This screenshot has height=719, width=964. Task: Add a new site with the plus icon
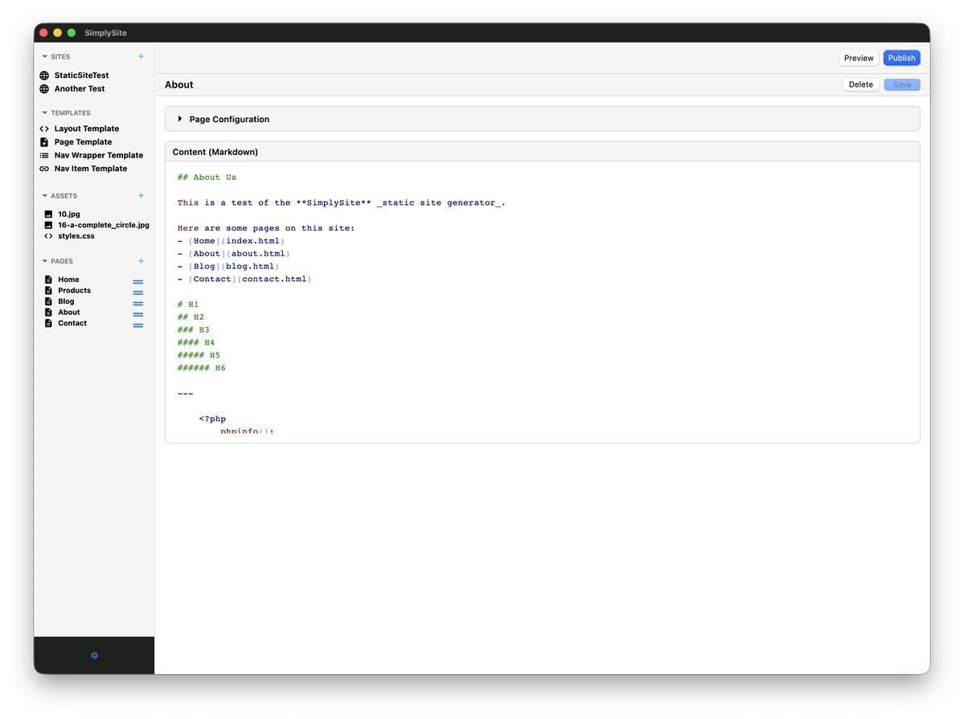141,56
